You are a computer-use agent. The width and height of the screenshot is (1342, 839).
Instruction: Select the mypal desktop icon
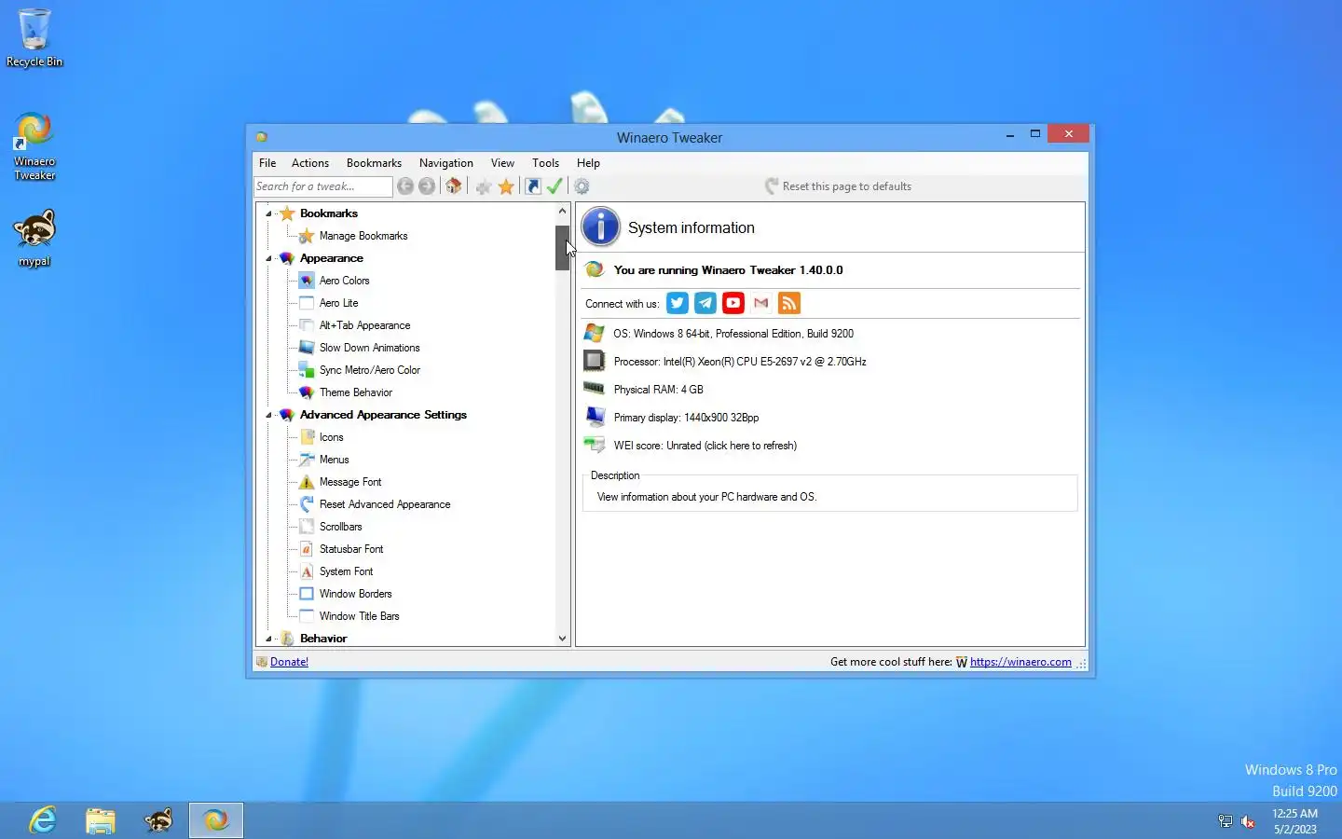click(34, 239)
